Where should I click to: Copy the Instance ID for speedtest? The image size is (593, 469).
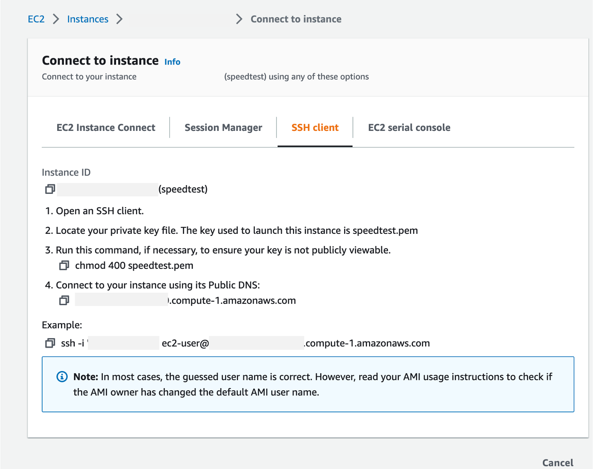click(50, 189)
